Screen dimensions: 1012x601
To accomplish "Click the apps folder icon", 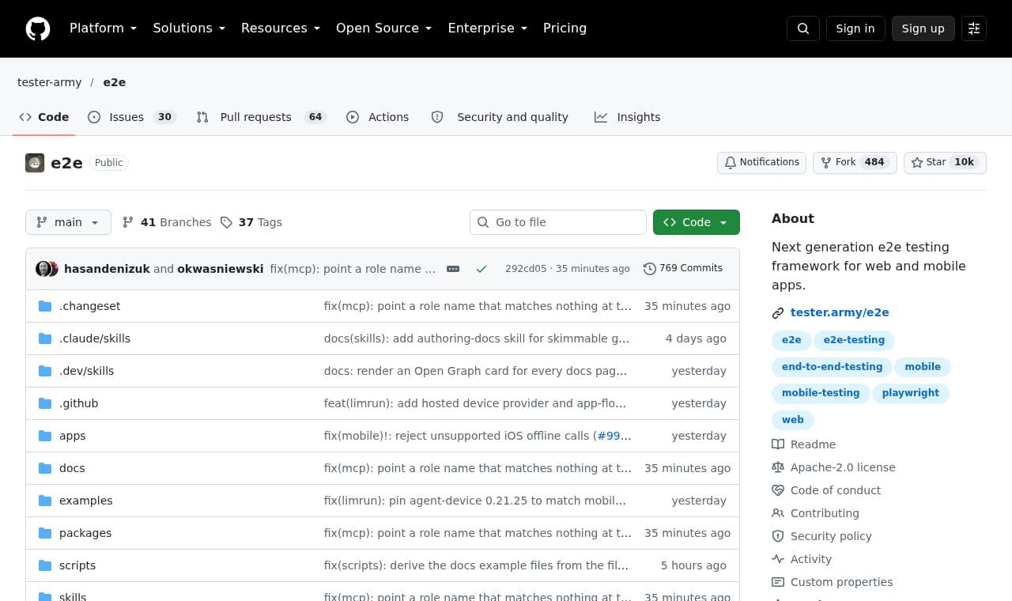I will [45, 436].
